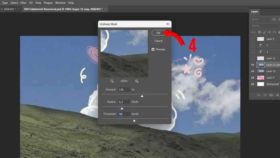This screenshot has width=280, height=158.
Task: Click the pixel image filter icon in Layers
Action: tap(274, 19)
